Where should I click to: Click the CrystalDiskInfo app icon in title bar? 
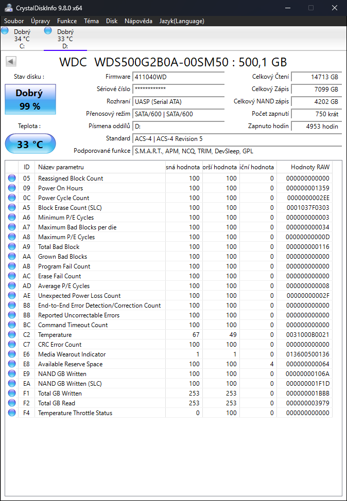(9, 8)
